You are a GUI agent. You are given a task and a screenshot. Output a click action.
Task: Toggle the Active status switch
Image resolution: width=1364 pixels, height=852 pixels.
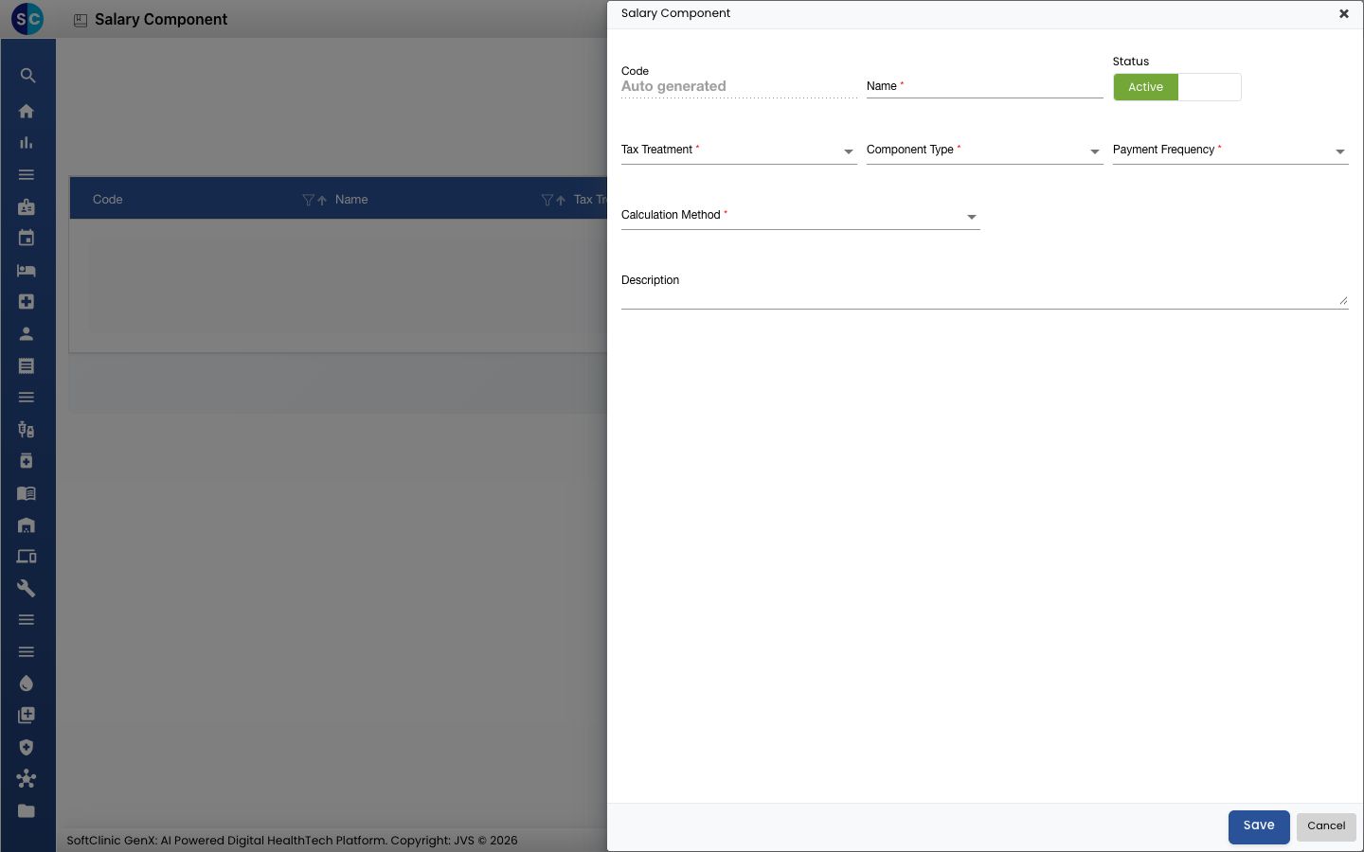coord(1177,87)
